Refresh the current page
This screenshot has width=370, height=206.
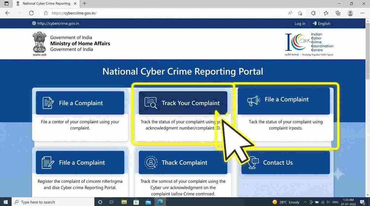(31, 13)
